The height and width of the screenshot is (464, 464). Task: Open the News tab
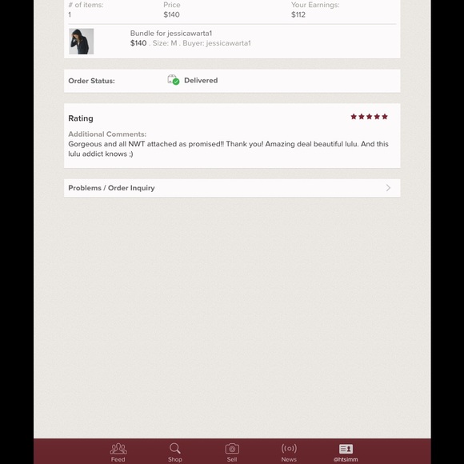[289, 452]
